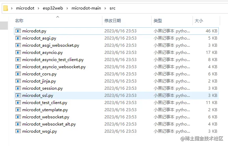Screen dimensions: 228x146
Task: Click the modified date of microdot_session.py
Action: [121, 88]
